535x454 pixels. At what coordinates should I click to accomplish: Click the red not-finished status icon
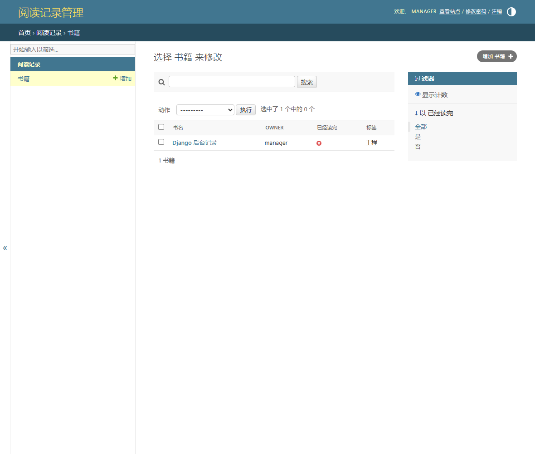[x=319, y=143]
